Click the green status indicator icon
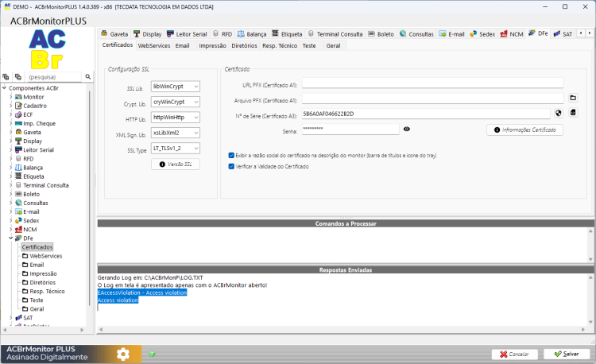Viewport: 596px width, 364px height. pos(152,354)
